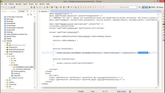
Task: Open the Debug button dropdown arrow
Action: pos(49,7)
